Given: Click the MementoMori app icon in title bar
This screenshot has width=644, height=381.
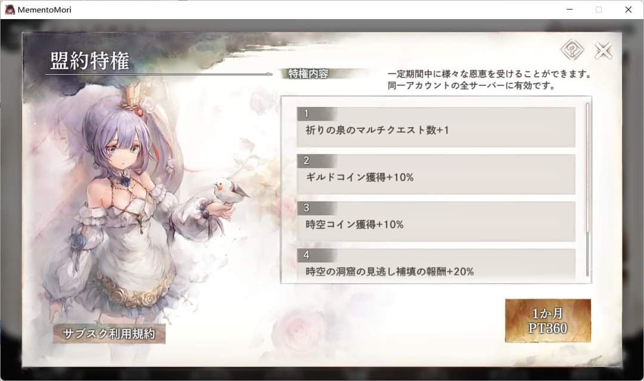Looking at the screenshot, I should pos(10,10).
